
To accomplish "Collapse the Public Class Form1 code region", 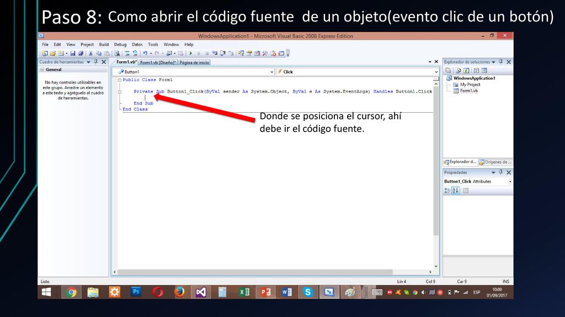I will click(x=120, y=80).
